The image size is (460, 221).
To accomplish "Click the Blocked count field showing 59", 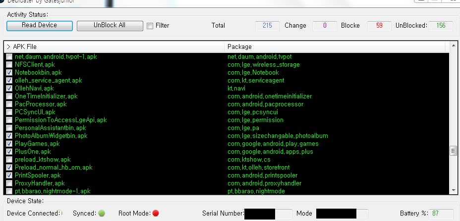I will 379,26.
